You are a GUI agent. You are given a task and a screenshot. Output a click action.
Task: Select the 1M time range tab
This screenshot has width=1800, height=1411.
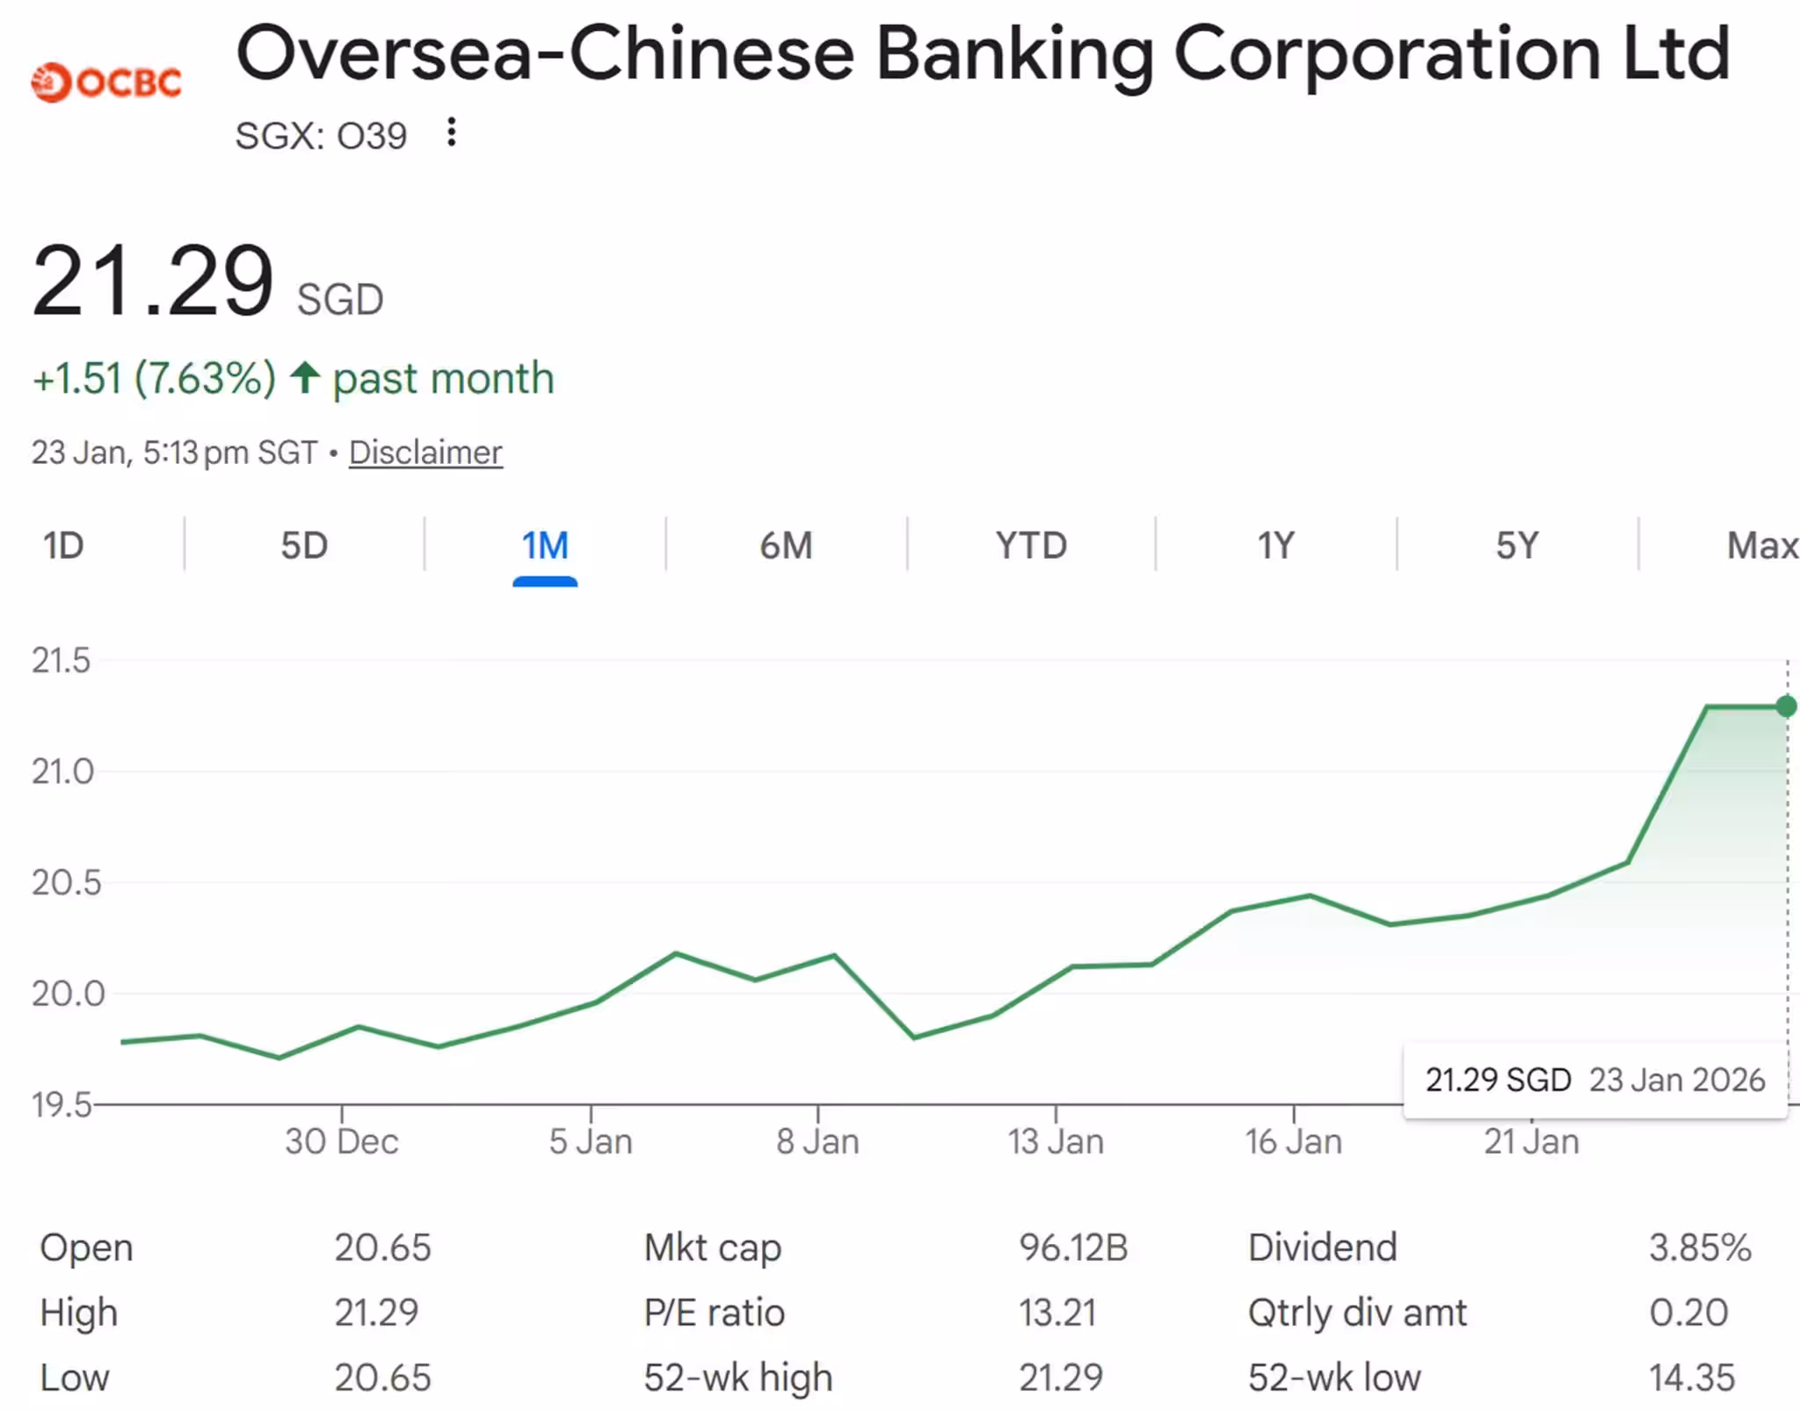(545, 546)
